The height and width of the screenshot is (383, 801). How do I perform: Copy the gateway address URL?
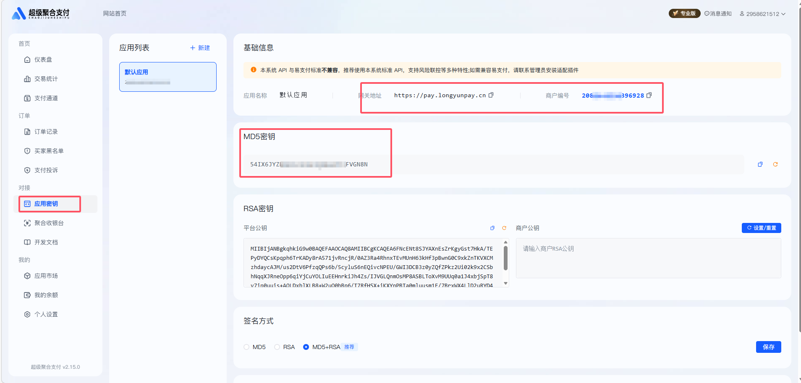[x=491, y=95]
